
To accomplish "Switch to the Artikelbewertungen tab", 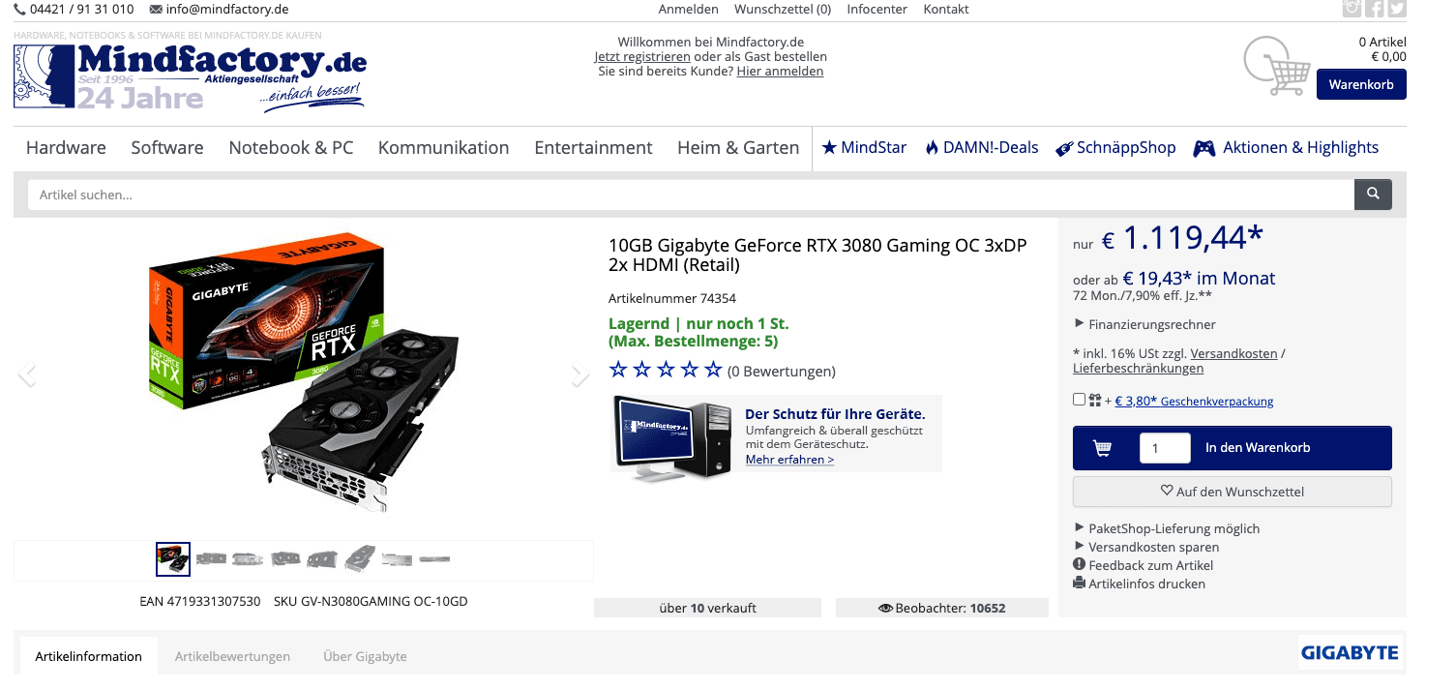I will click(x=232, y=656).
